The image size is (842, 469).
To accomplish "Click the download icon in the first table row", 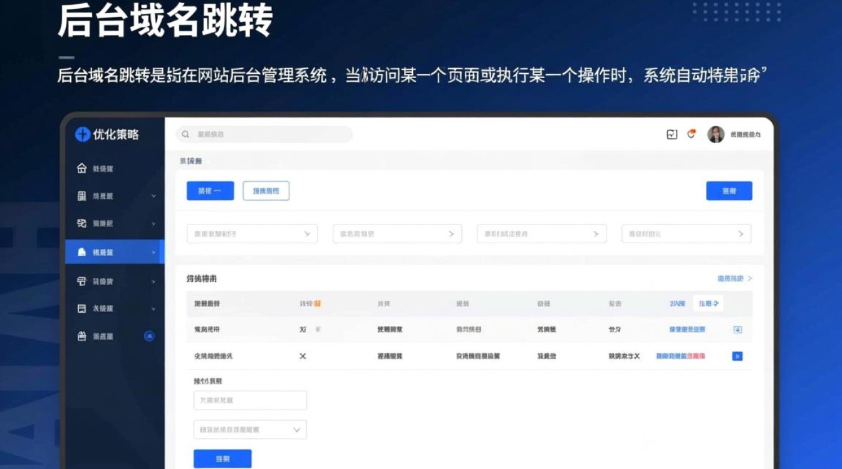I will coord(736,330).
